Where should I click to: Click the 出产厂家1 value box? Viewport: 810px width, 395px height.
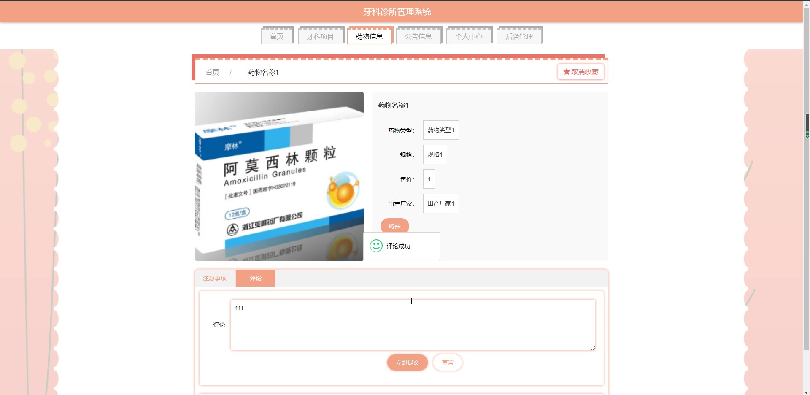pos(441,203)
